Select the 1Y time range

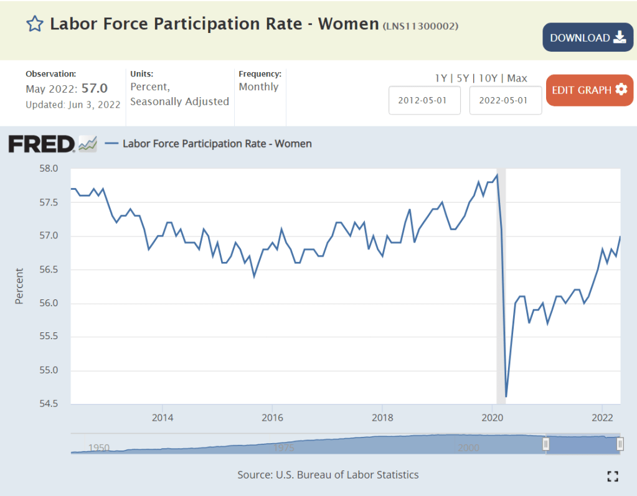pyautogui.click(x=441, y=78)
